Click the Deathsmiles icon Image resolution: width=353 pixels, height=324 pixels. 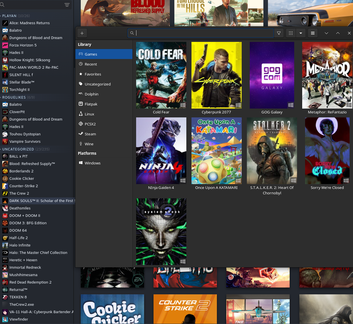pyautogui.click(x=5, y=208)
